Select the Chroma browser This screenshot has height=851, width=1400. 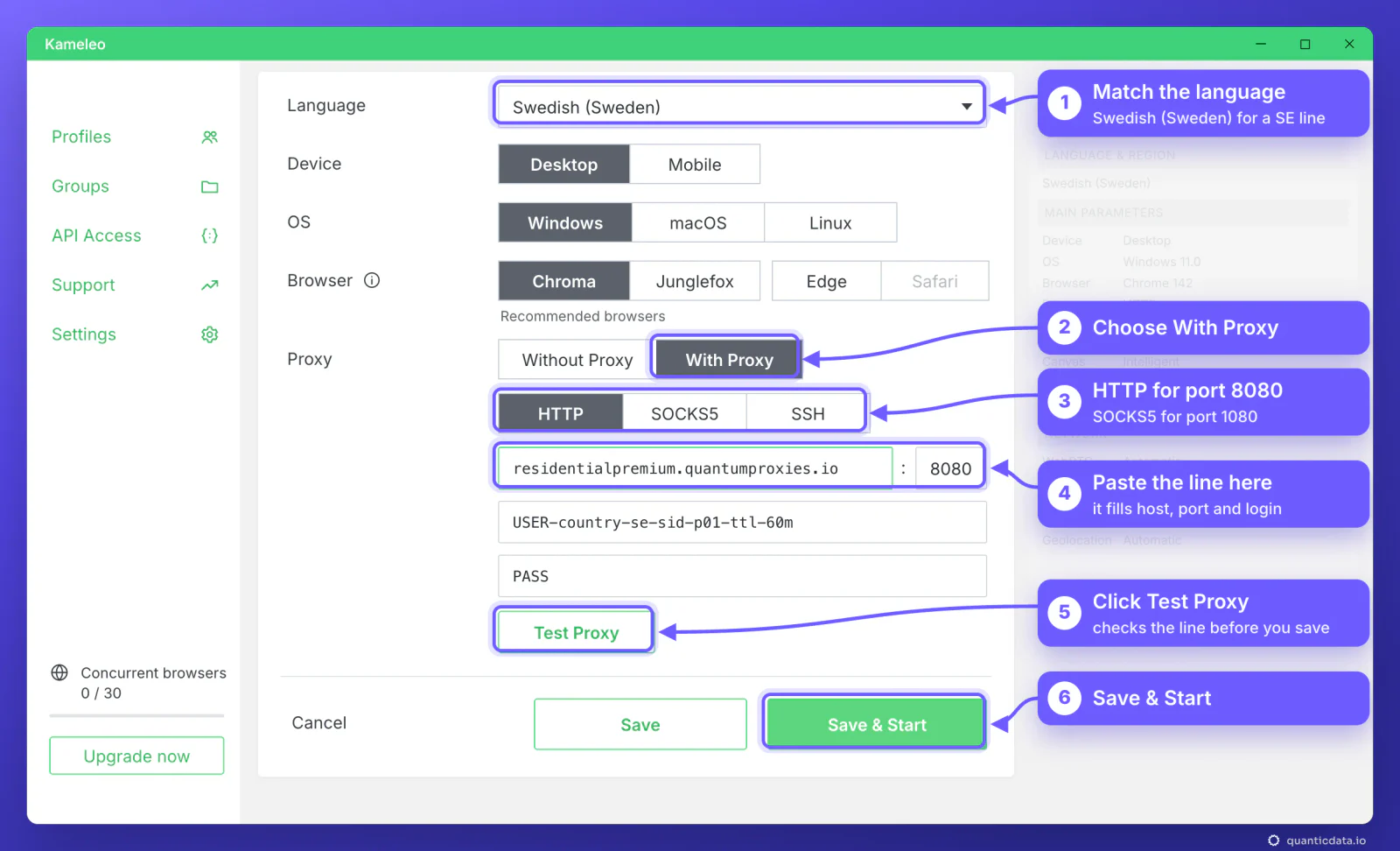coord(563,281)
